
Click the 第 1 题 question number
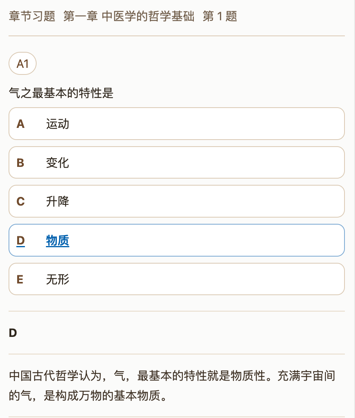coord(220,16)
